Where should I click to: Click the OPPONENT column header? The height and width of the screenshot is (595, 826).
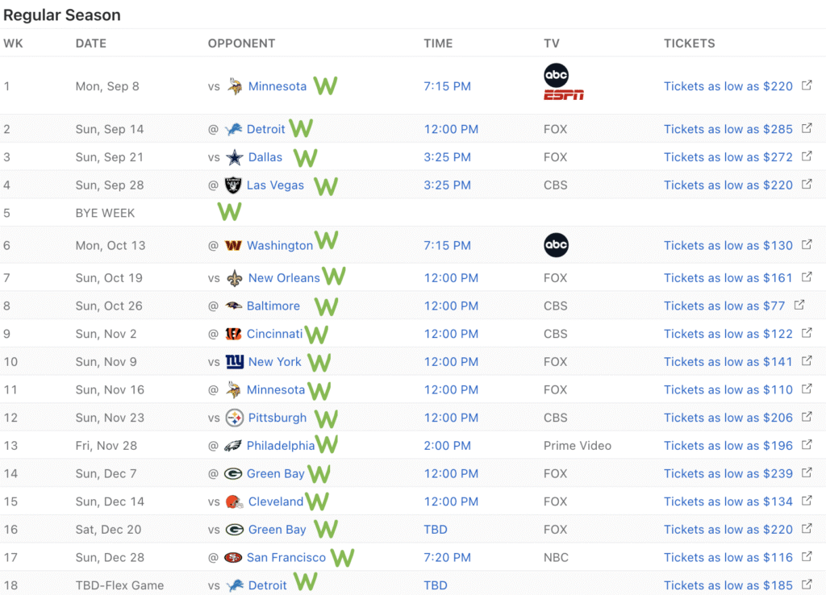point(241,44)
